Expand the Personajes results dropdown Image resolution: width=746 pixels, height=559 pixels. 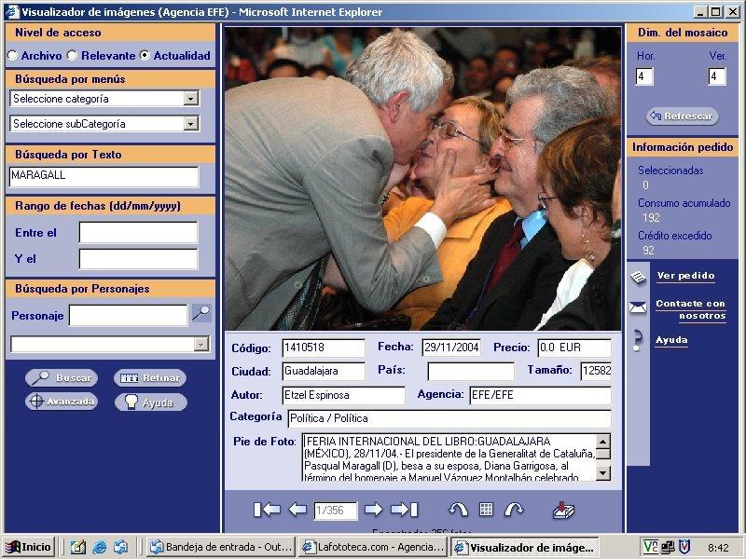click(x=201, y=344)
